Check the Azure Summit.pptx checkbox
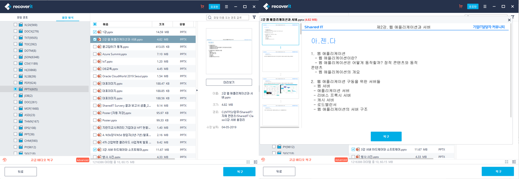Image resolution: width=519 pixels, height=179 pixels. (95, 54)
